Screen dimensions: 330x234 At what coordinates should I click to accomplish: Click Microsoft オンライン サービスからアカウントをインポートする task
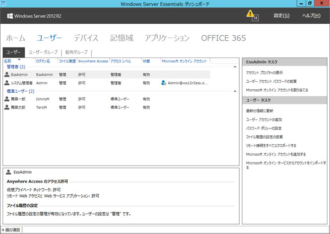(x=286, y=165)
